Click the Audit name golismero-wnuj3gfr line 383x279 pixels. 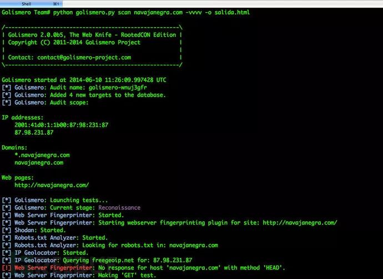[74, 88]
